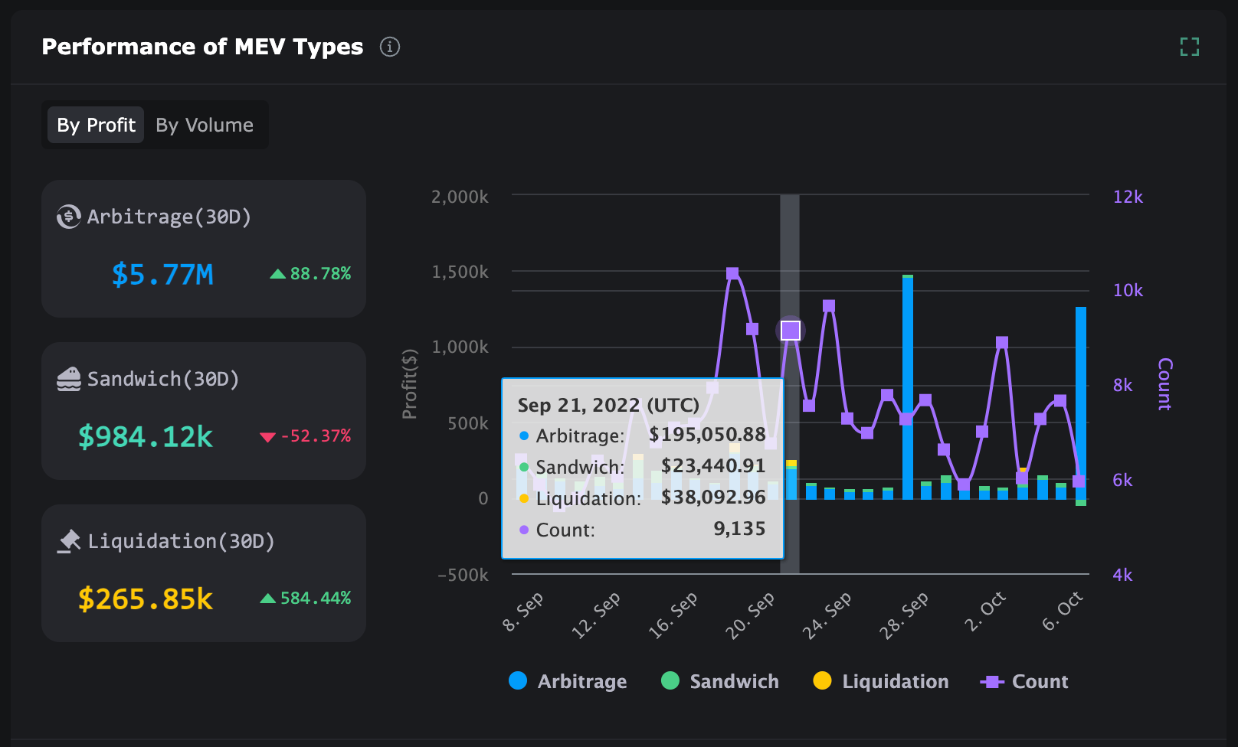
Task: Click the last Arbitrage bar near 6 Oct
Action: pos(1081,403)
